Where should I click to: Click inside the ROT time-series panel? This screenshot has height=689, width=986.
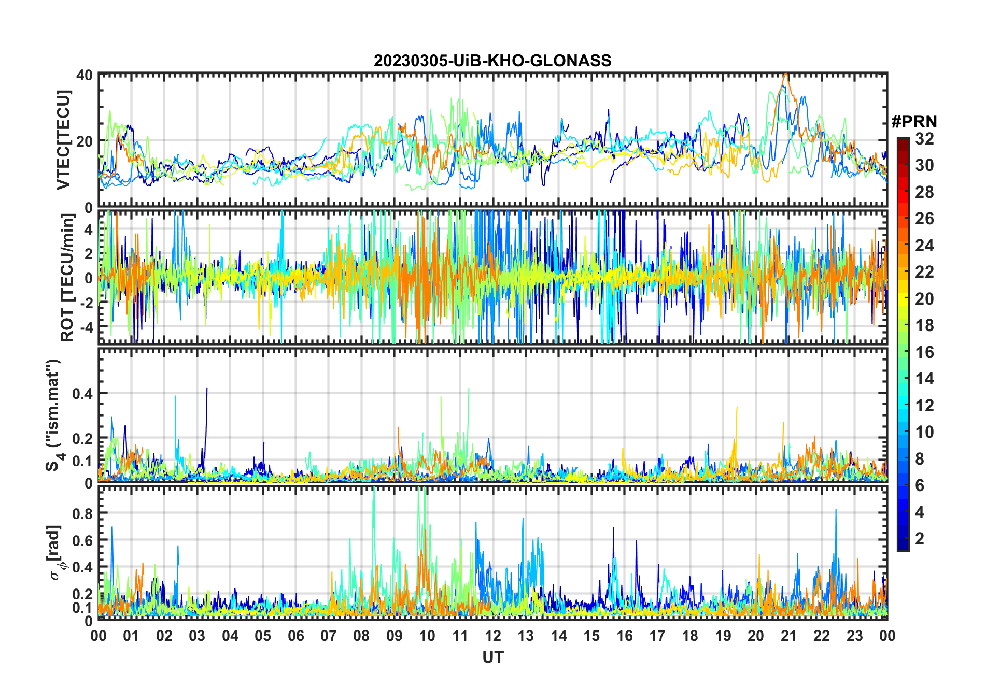[x=492, y=277]
